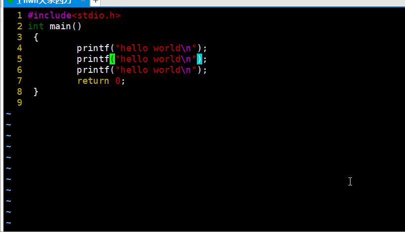
Task: Click printf on line 4
Action: coord(93,48)
